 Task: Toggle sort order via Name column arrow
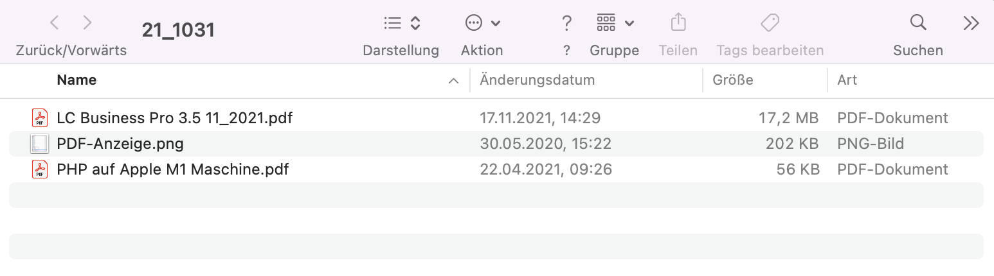(x=453, y=81)
